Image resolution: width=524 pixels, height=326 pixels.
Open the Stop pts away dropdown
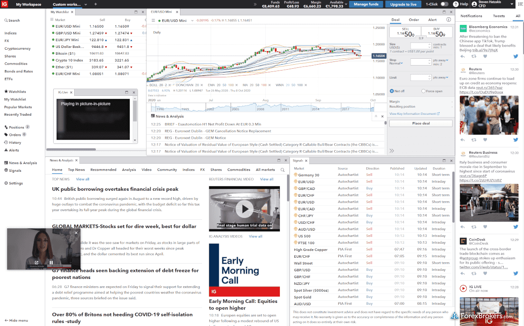pos(441,61)
